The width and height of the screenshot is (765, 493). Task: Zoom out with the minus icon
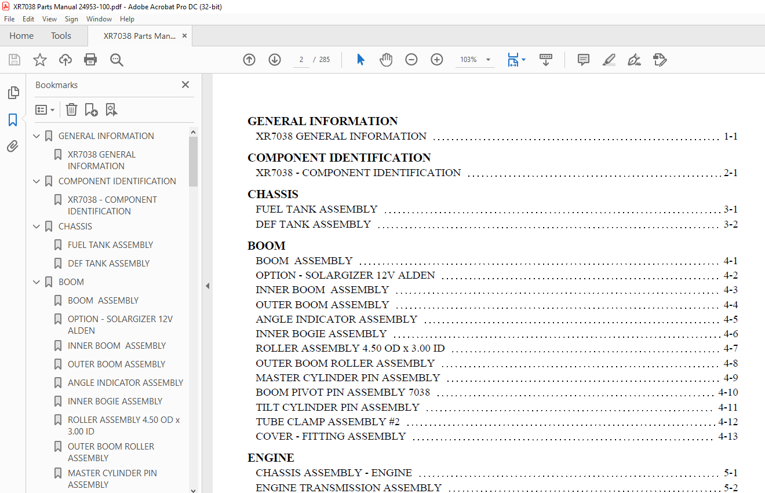pos(411,60)
